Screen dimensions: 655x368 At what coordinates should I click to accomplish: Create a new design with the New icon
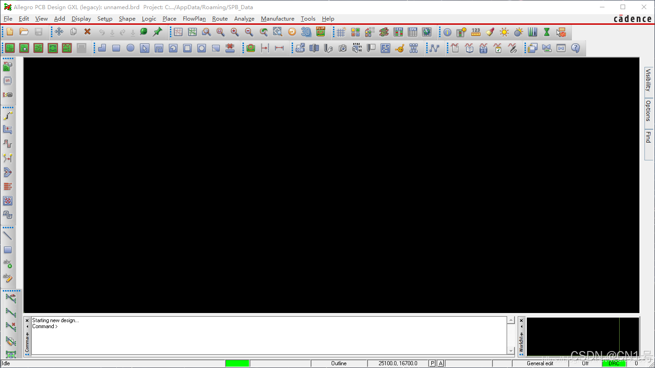click(10, 32)
